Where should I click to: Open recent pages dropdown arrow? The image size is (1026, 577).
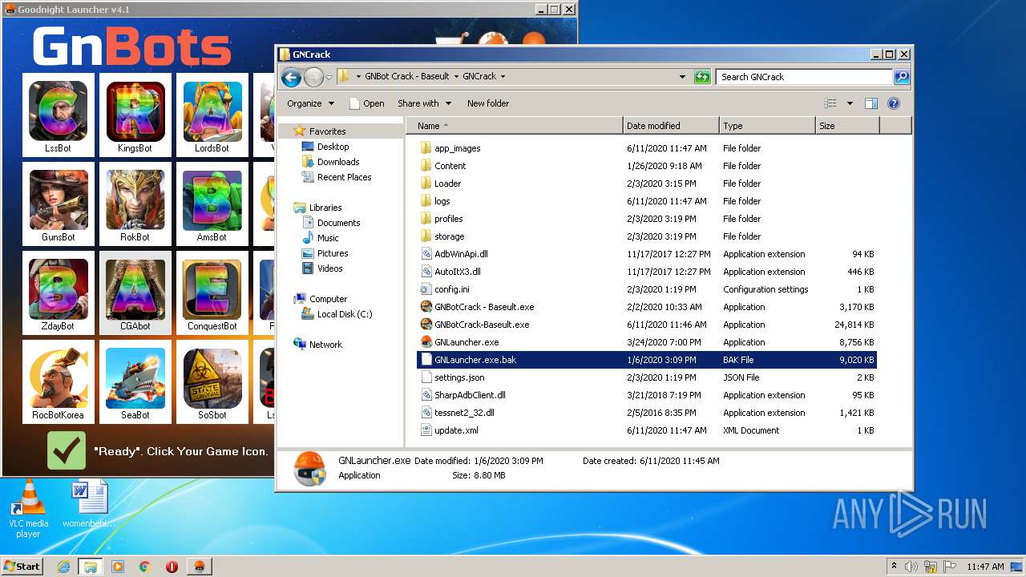329,77
